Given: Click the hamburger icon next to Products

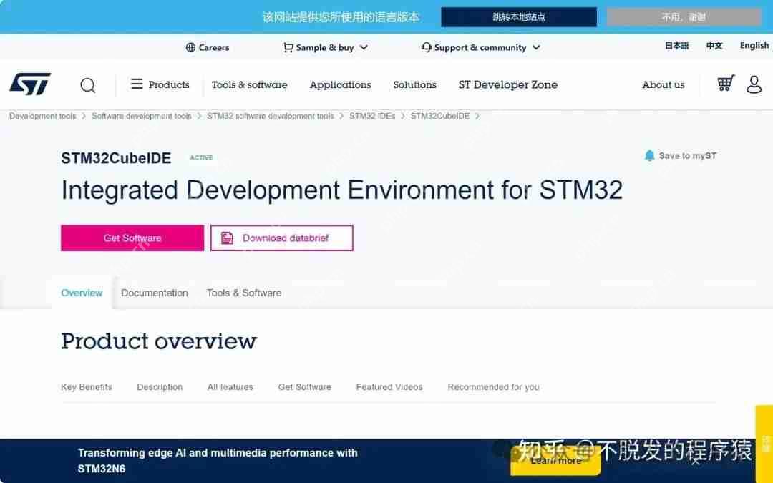Looking at the screenshot, I should pyautogui.click(x=136, y=84).
